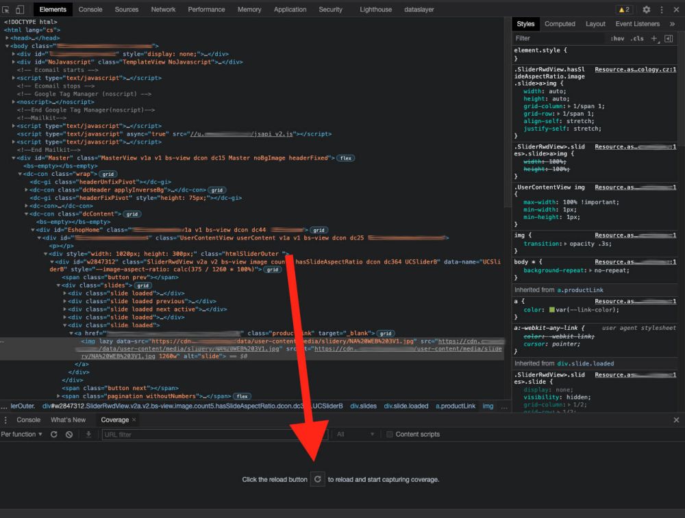Reload and start coverage in toolbar
This screenshot has width=685, height=518.
click(x=53, y=435)
